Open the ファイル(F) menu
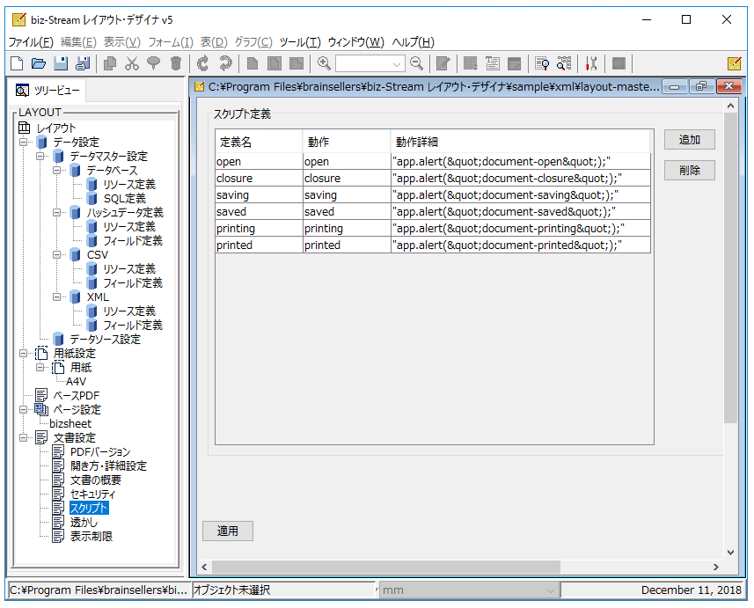The width and height of the screenshot is (754, 608). 31,42
